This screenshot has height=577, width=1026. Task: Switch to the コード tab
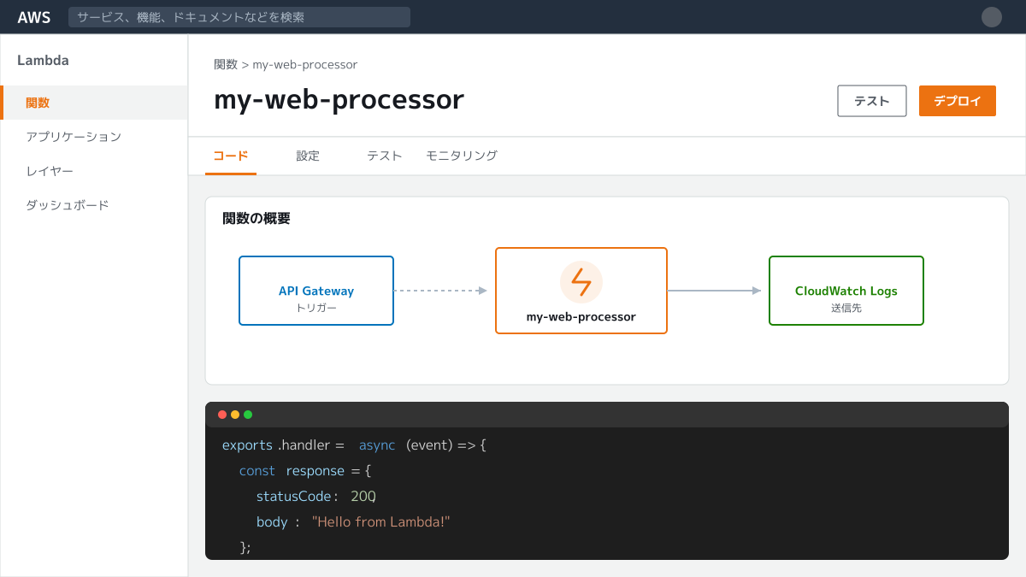click(231, 156)
